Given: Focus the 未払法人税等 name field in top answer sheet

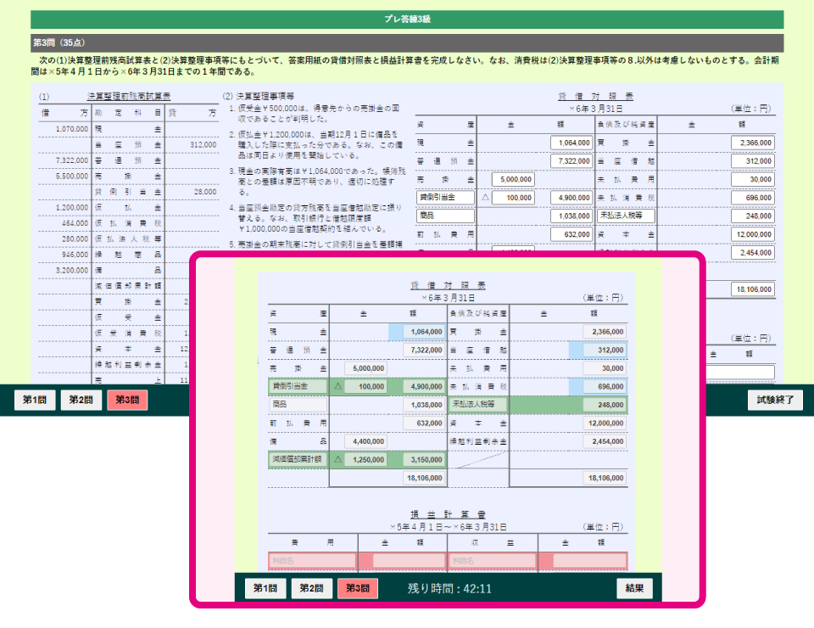Looking at the screenshot, I should (627, 216).
